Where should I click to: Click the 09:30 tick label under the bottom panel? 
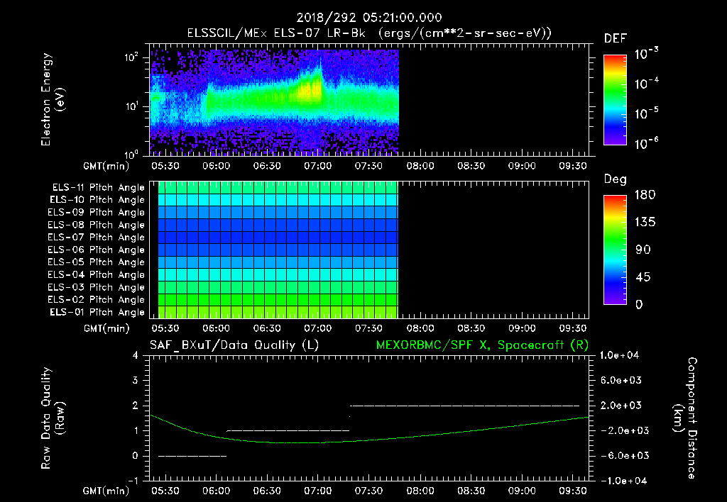(x=573, y=491)
